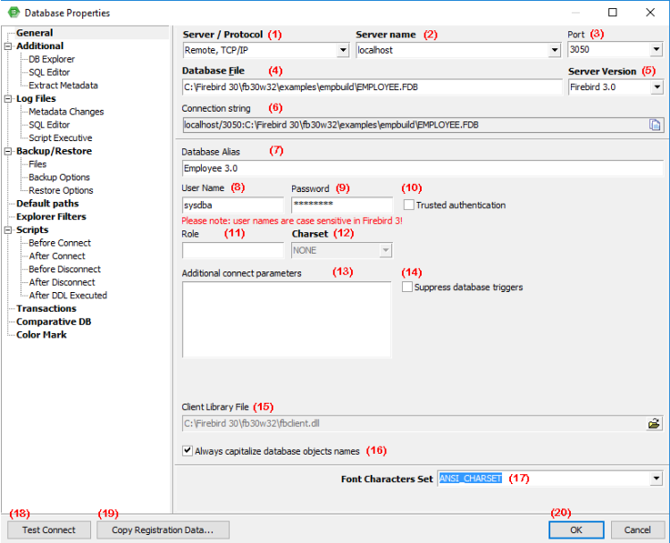Image resolution: width=670 pixels, height=543 pixels.
Task: Open SQL Editor under Log Files
Action: coord(49,125)
